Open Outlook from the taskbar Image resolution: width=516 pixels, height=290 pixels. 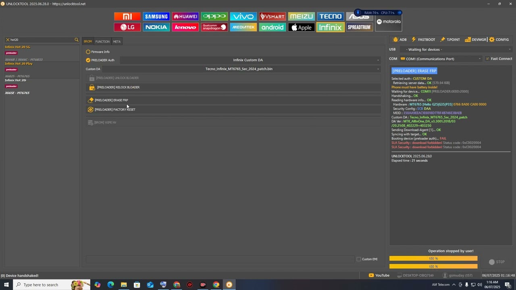tap(150, 285)
